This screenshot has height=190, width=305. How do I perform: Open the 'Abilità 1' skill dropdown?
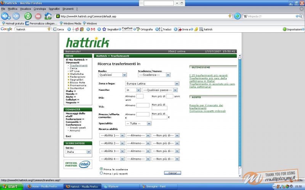click(x=112, y=135)
